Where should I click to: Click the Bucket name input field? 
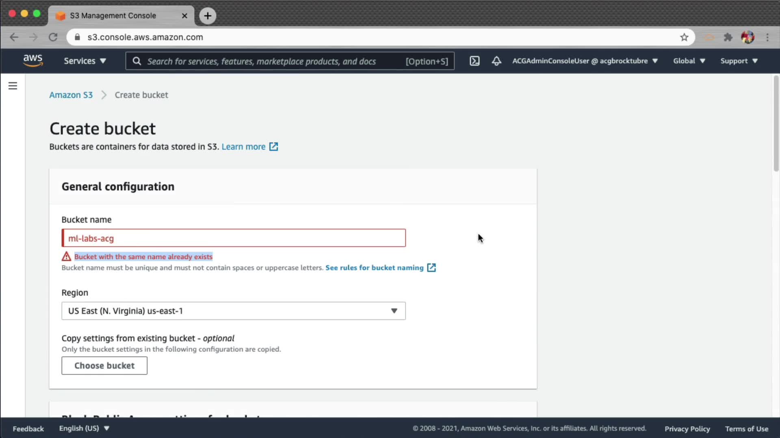click(x=233, y=238)
